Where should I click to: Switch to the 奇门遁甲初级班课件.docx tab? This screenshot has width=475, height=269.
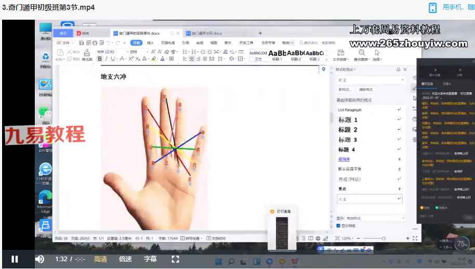tap(140, 33)
